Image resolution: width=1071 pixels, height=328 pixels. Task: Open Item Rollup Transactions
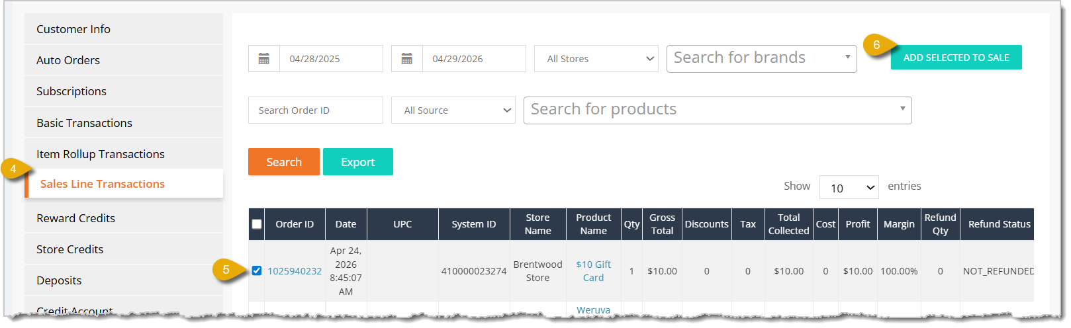pyautogui.click(x=124, y=154)
